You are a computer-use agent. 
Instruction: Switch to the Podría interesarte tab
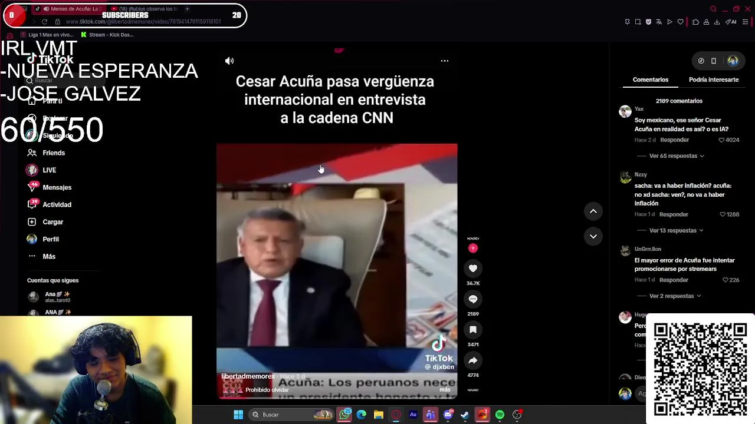[714, 79]
